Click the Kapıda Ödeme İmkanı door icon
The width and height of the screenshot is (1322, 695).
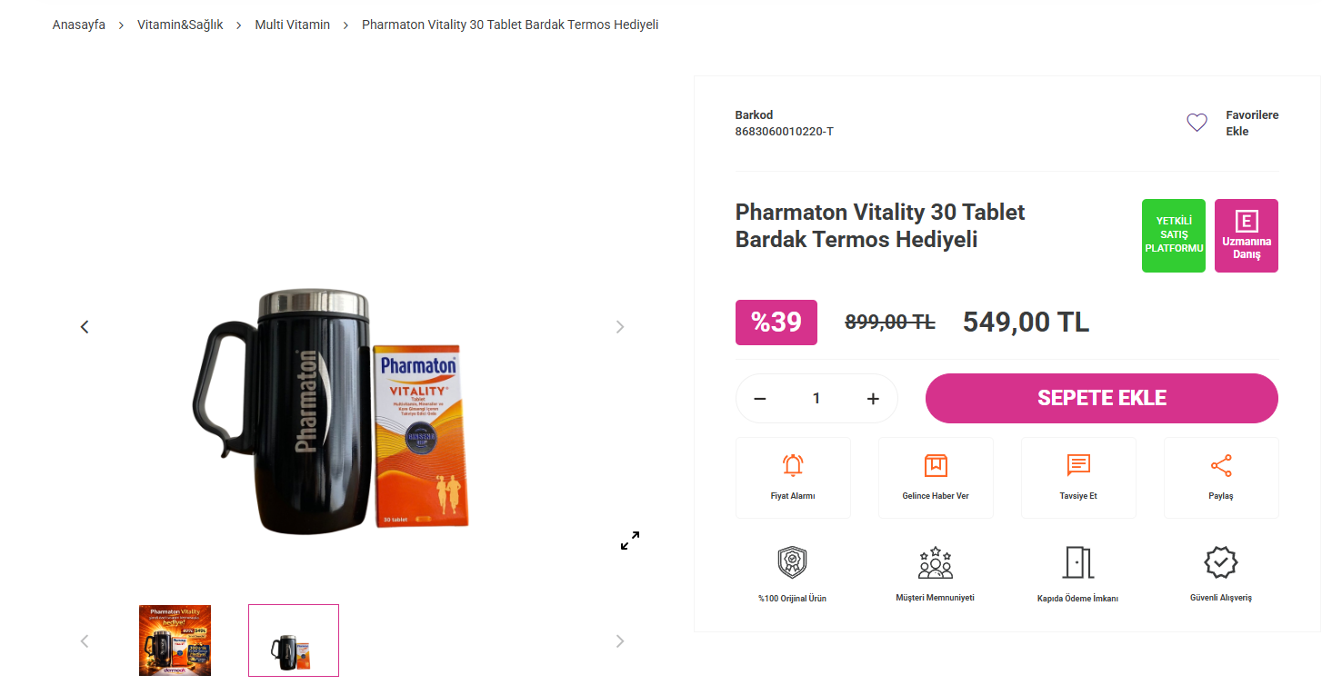1078,562
